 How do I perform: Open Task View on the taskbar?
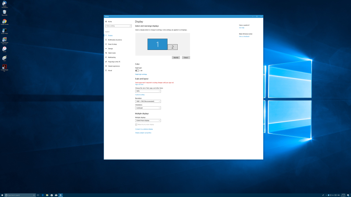[x=38, y=195]
